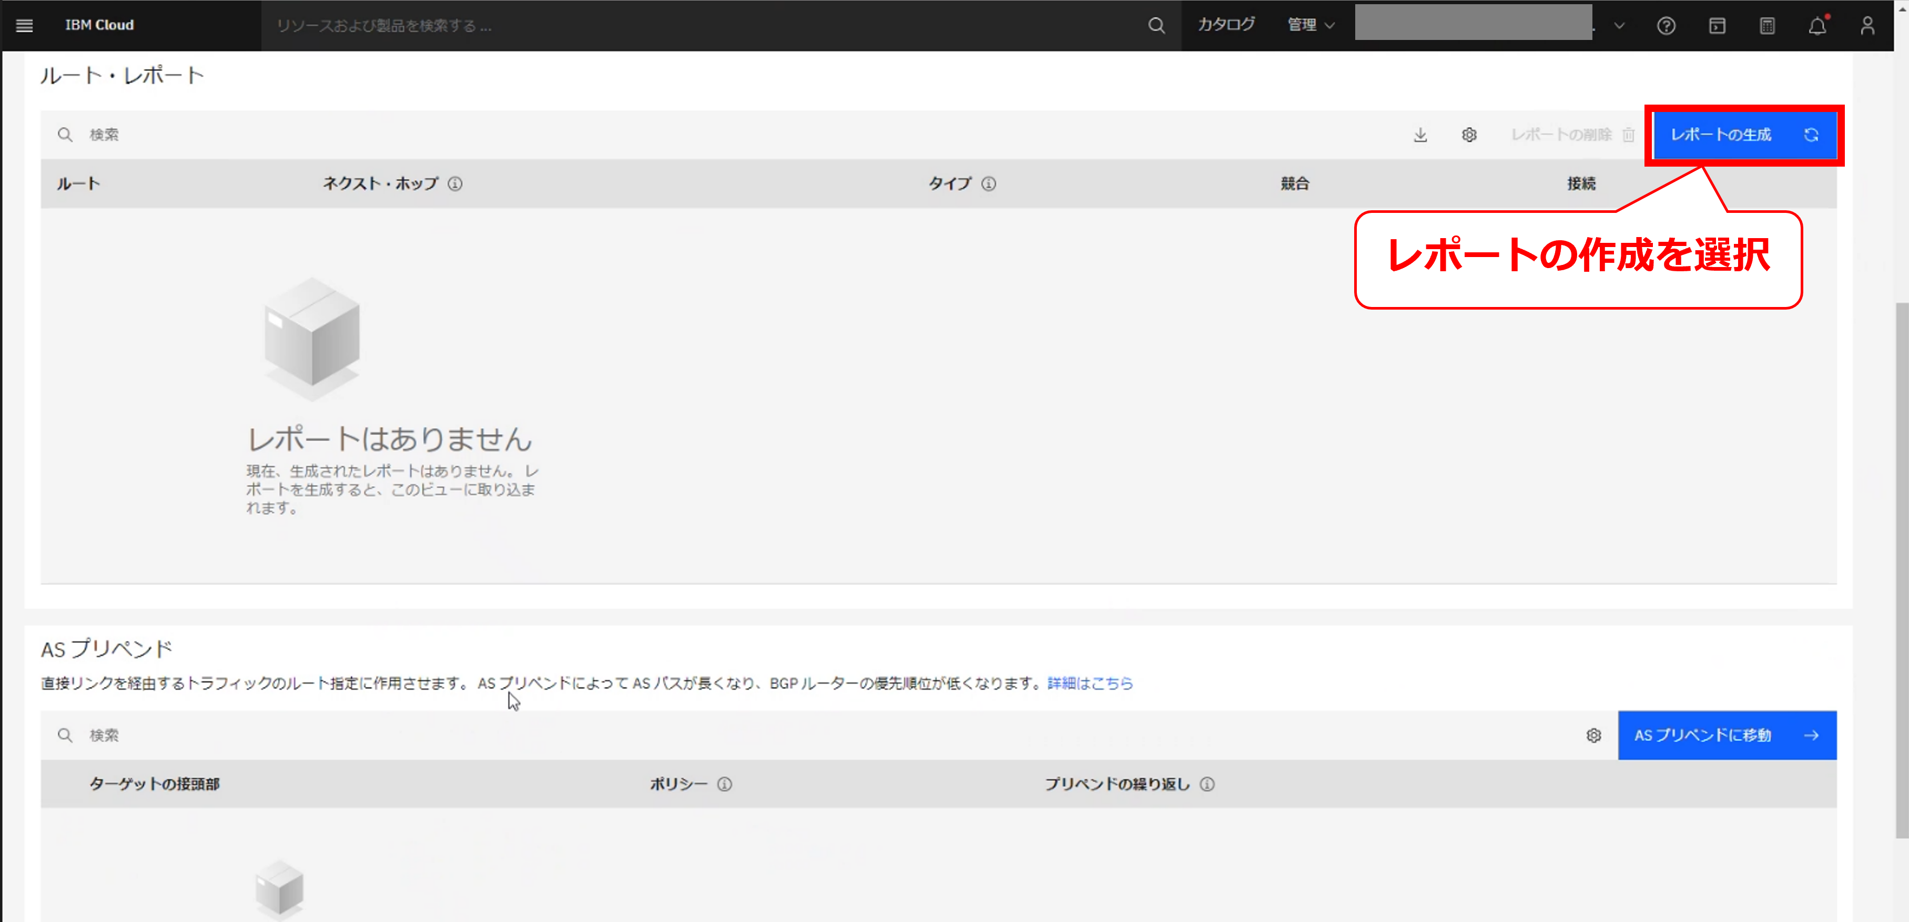Download the route report via download icon
1909x922 pixels.
[1420, 135]
